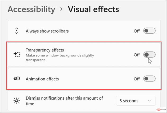The height and width of the screenshot is (113, 167).
Task: Open the 5 seconds dropdown
Action: pos(136,101)
